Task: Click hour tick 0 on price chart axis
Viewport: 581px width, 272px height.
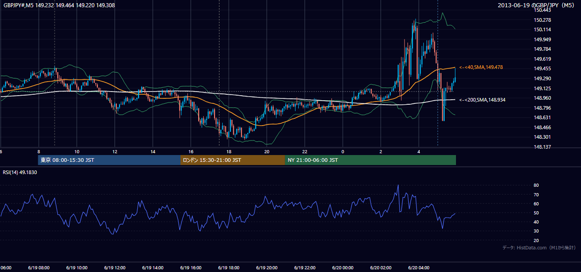Action: (343, 151)
